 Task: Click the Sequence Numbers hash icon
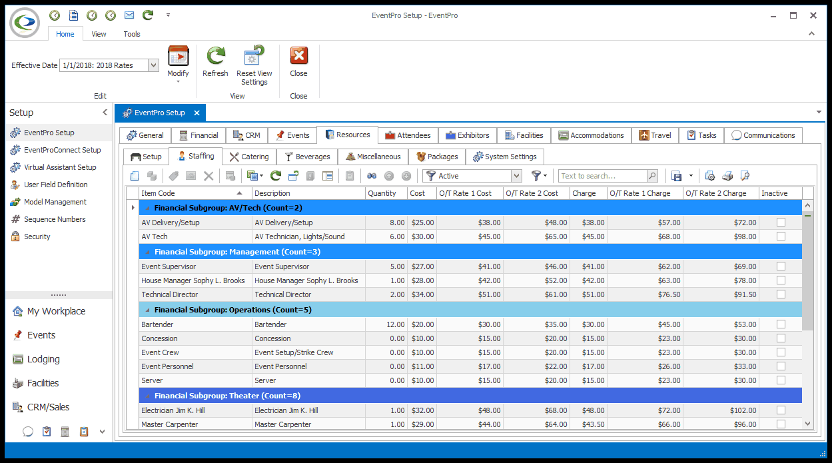coord(15,219)
